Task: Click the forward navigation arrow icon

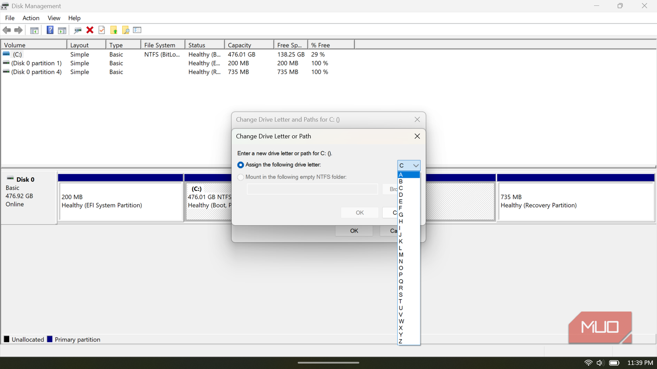Action: click(18, 30)
